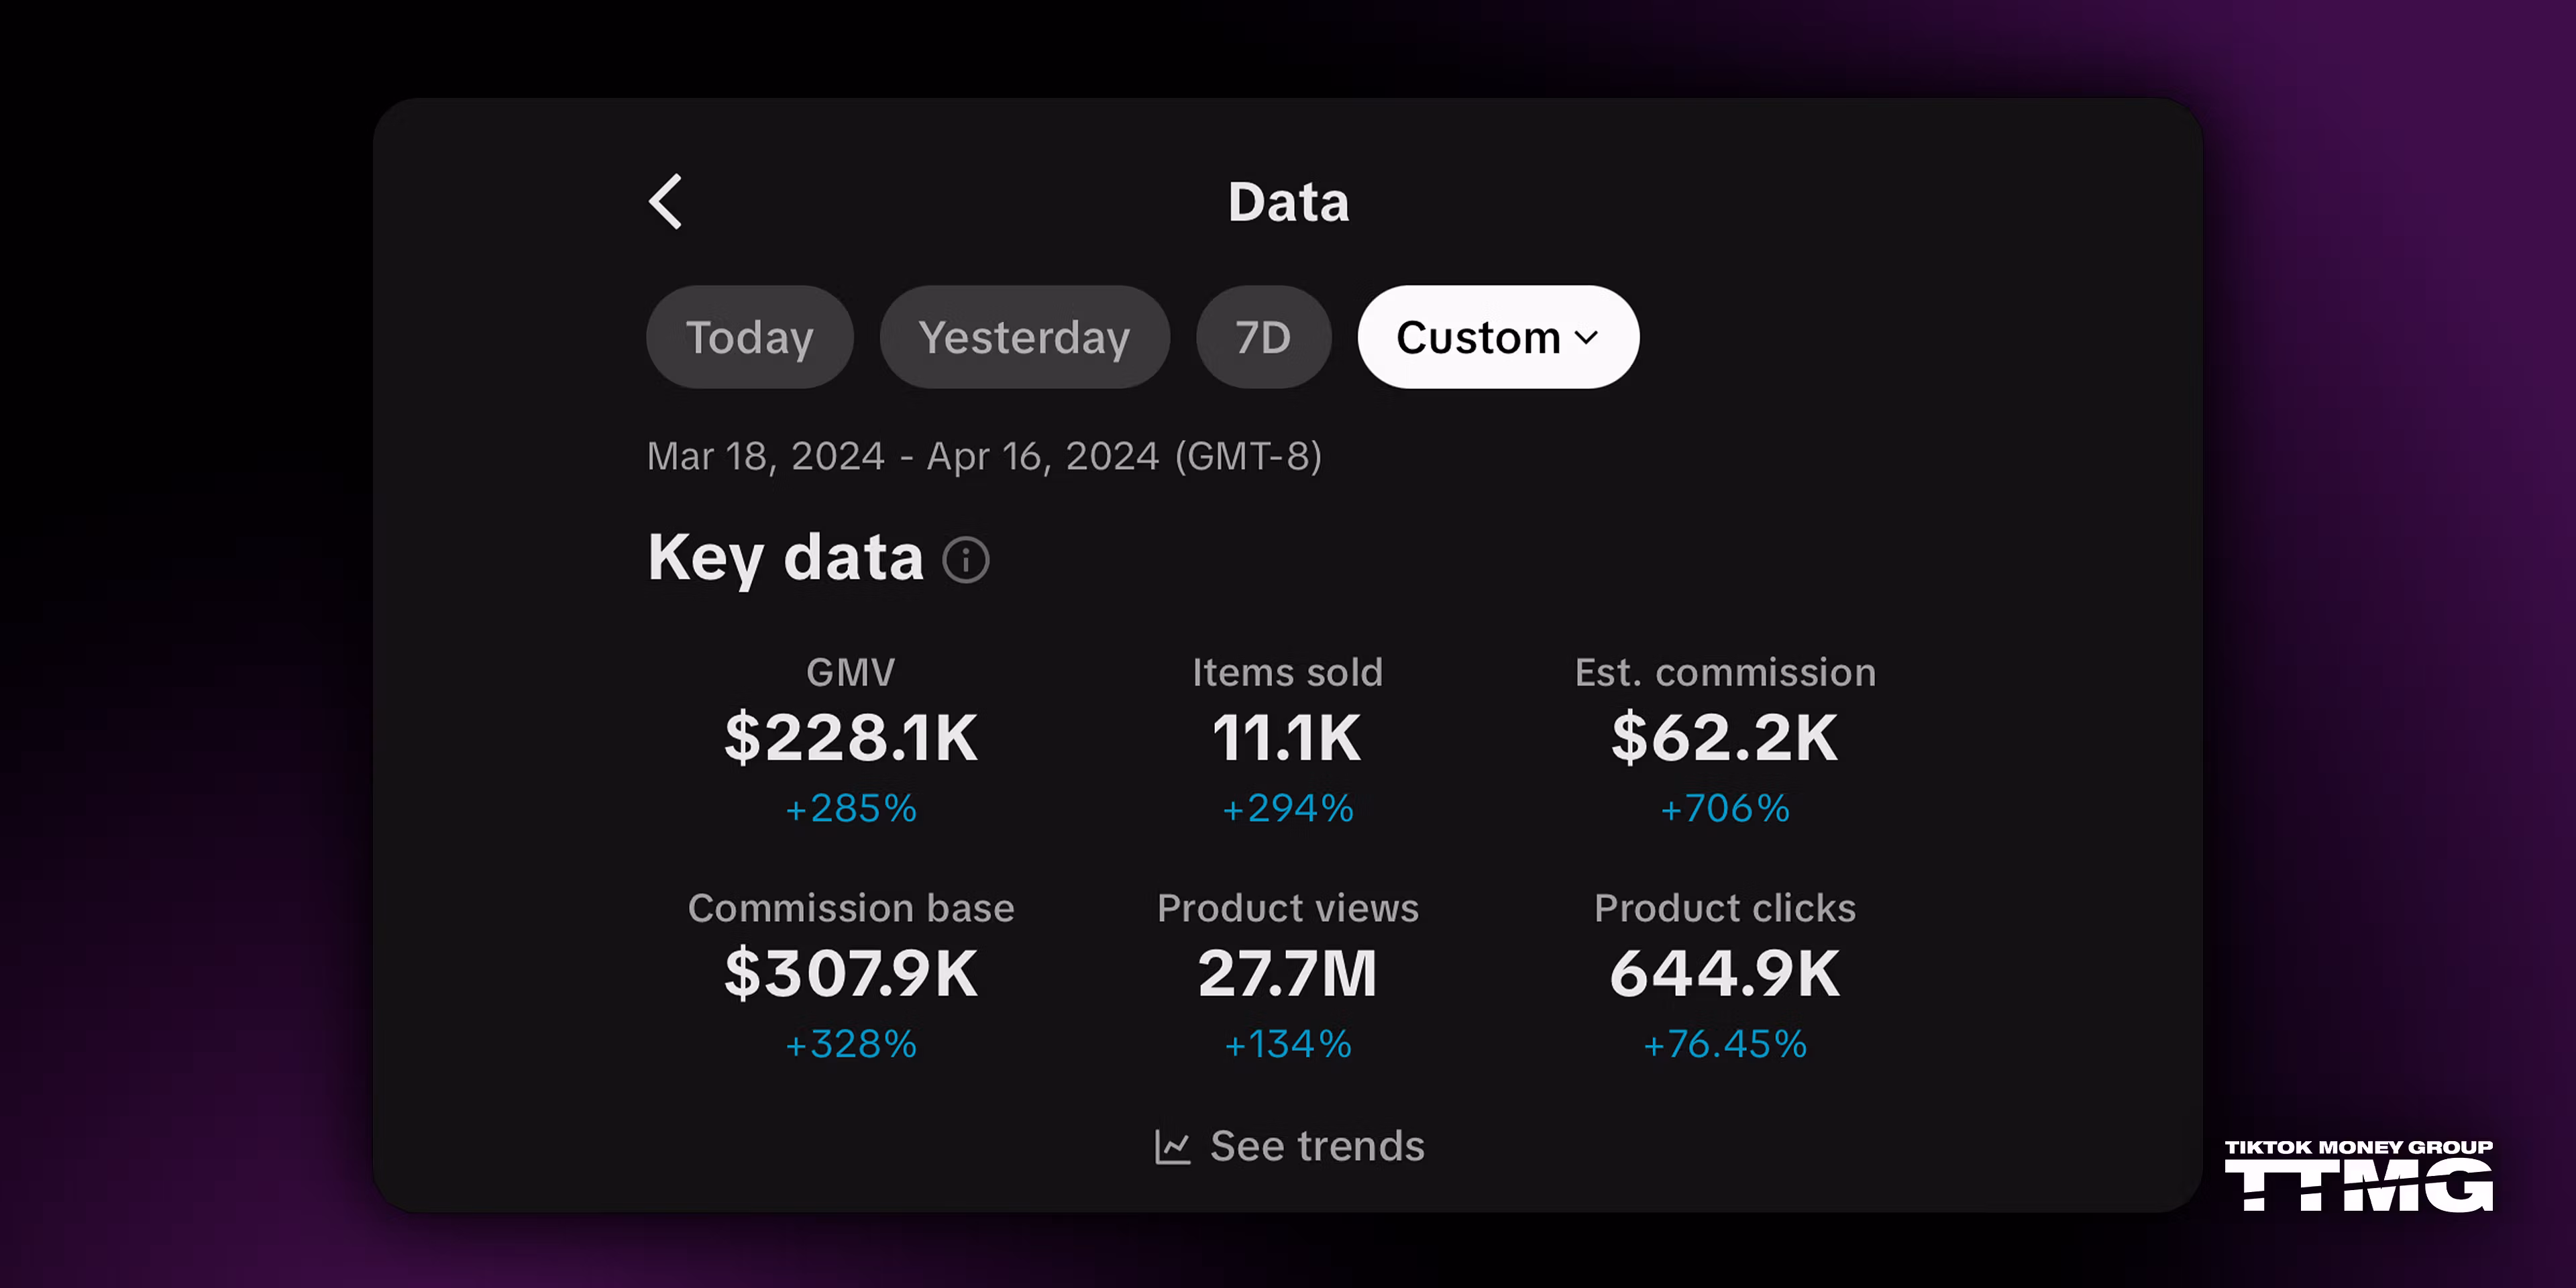Click the Mar 18 - Apr 16 date range
The height and width of the screenshot is (1288, 2576).
[x=984, y=457]
